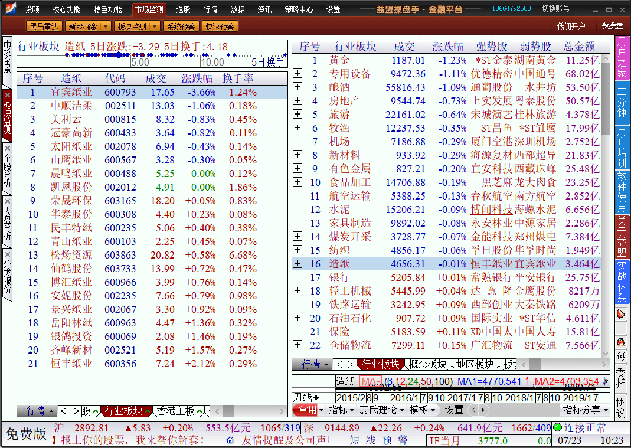Viewport: 631px width, 448px height.
Task: Open the QQ penguin contact icon
Action: pos(621,342)
